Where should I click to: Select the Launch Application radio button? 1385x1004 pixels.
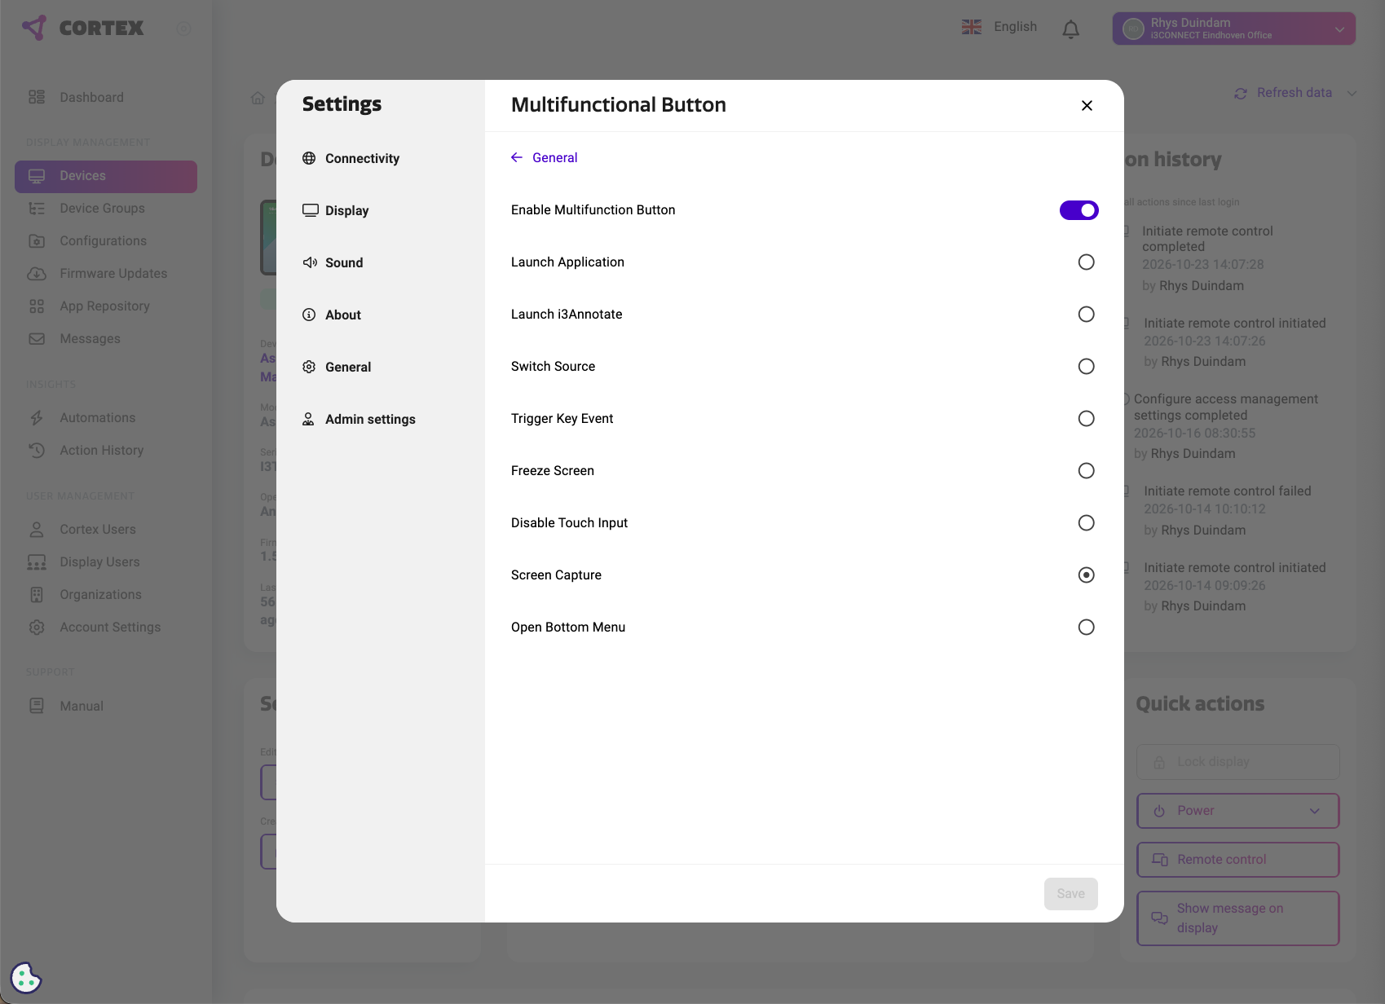(1087, 262)
